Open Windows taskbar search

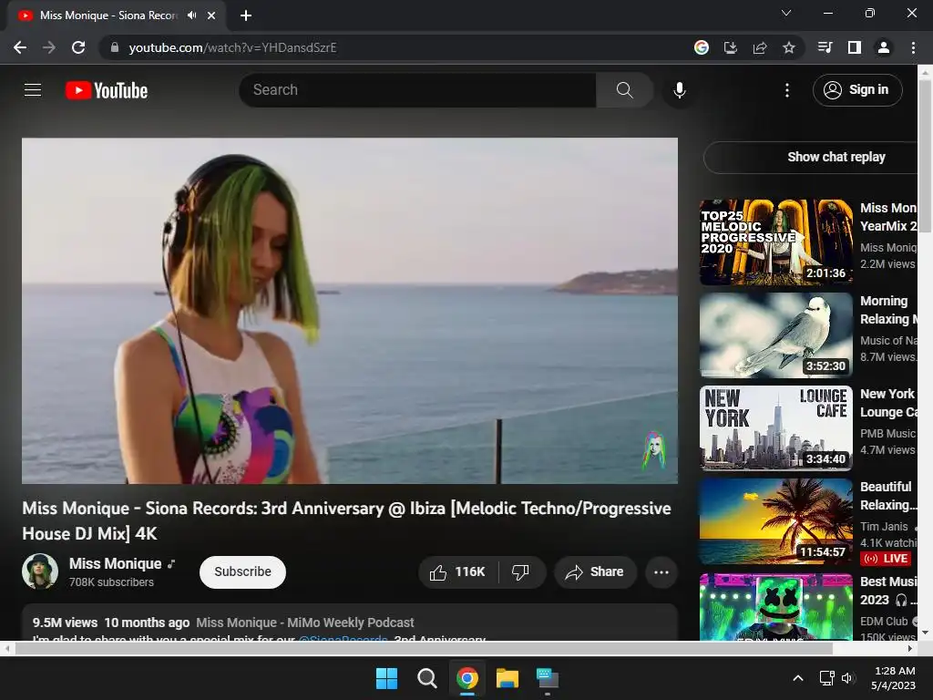[x=426, y=678]
